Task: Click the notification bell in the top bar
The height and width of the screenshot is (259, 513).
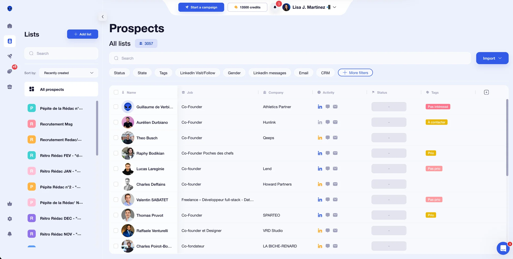Action: 275,7
